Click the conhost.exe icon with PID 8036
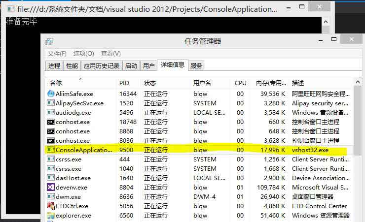 click(51, 140)
